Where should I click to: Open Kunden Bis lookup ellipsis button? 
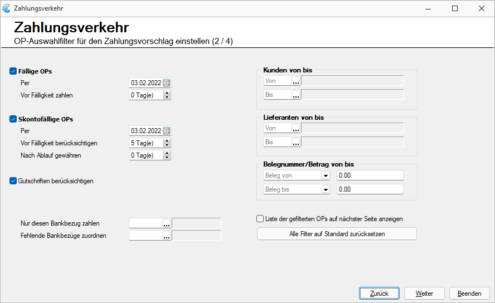coord(296,95)
